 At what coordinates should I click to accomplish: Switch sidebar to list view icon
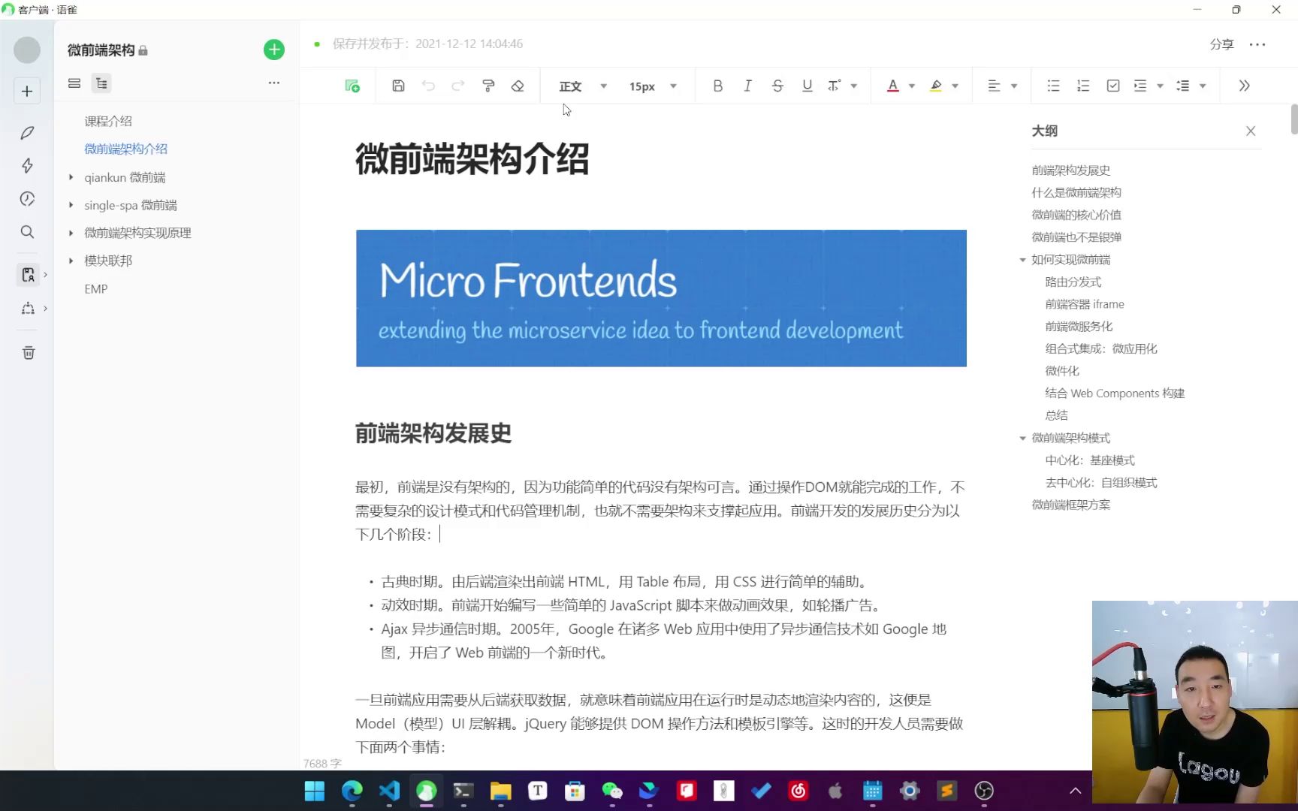74,83
